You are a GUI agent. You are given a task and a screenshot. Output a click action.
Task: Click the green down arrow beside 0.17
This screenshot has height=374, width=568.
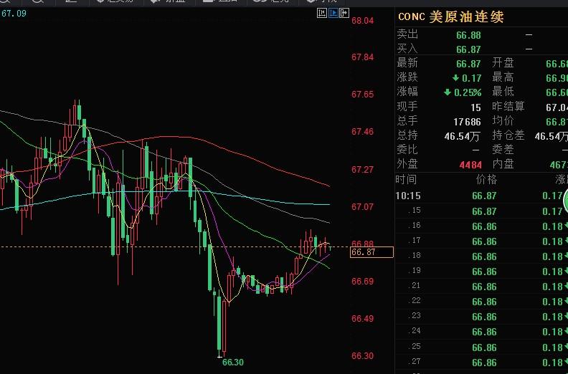455,78
